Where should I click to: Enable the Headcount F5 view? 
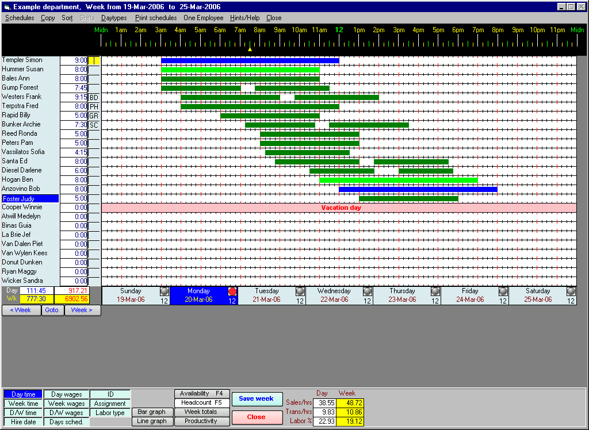[x=202, y=403]
